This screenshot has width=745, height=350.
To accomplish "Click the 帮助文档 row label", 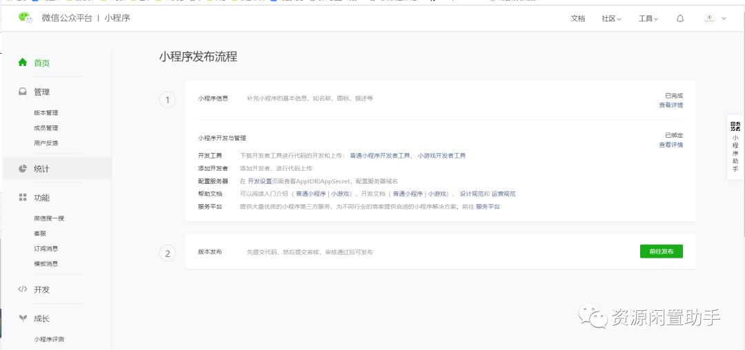I will 210,194.
